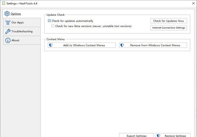Click Add to Windows Context Menus
Screen dimensions: 197x137
click(x=82, y=45)
